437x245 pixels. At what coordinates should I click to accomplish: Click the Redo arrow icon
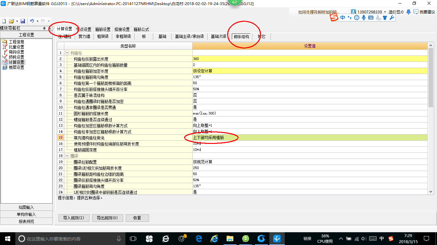pos(43,21)
